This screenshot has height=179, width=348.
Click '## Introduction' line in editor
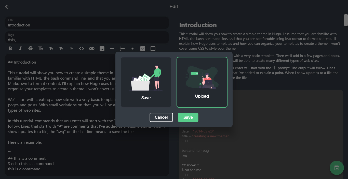pos(22,62)
